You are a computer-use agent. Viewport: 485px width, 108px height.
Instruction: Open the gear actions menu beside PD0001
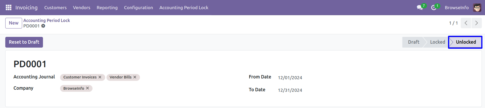pos(43,26)
